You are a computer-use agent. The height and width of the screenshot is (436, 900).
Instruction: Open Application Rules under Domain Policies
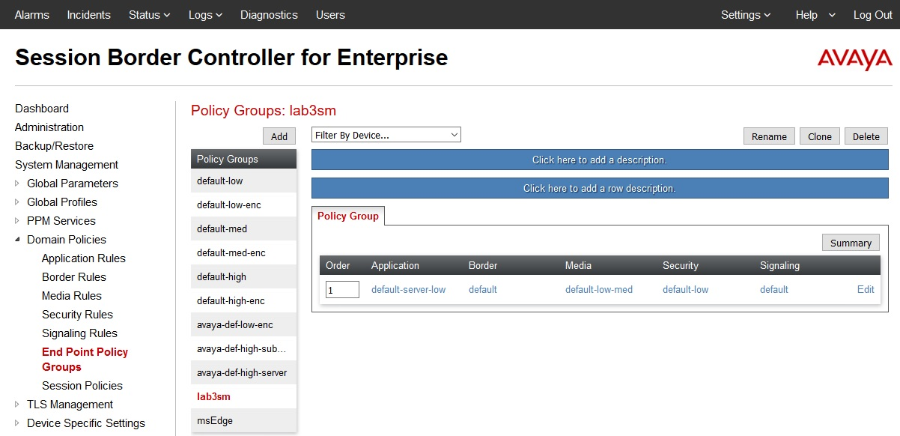(x=84, y=258)
